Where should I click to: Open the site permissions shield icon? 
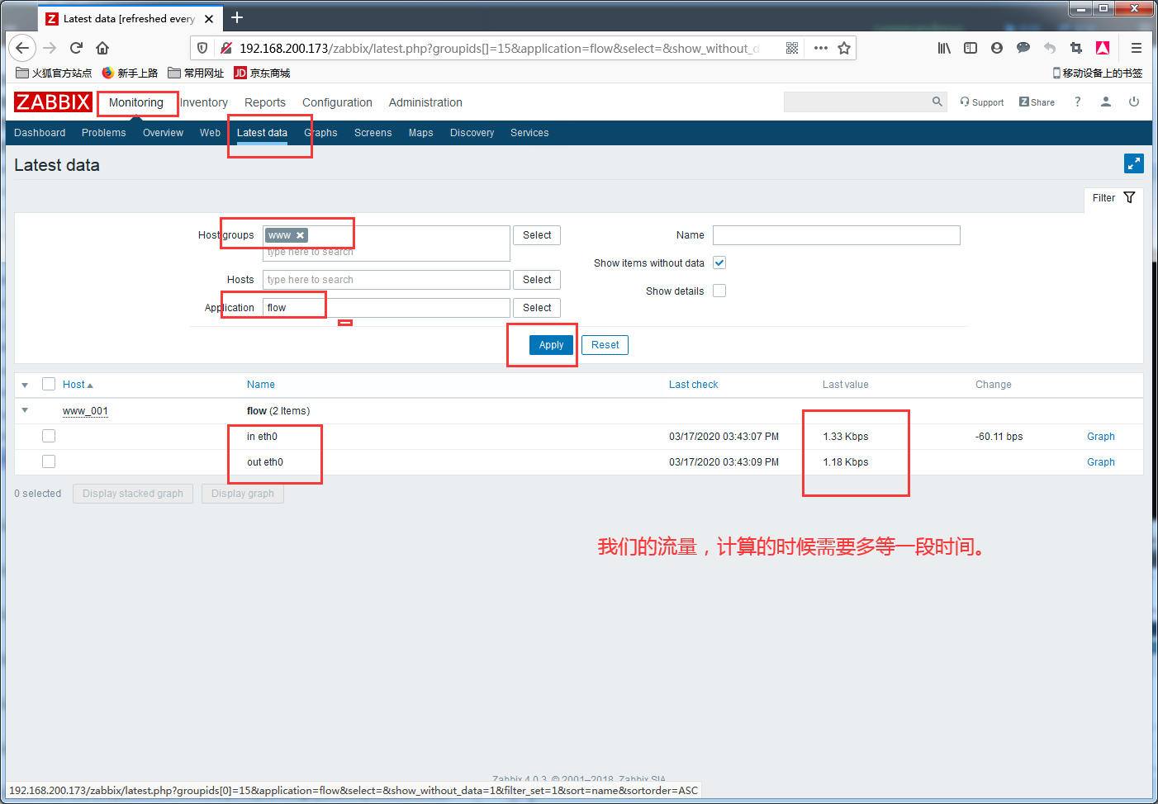pyautogui.click(x=202, y=48)
